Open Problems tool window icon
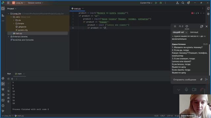 click(x=3, y=106)
